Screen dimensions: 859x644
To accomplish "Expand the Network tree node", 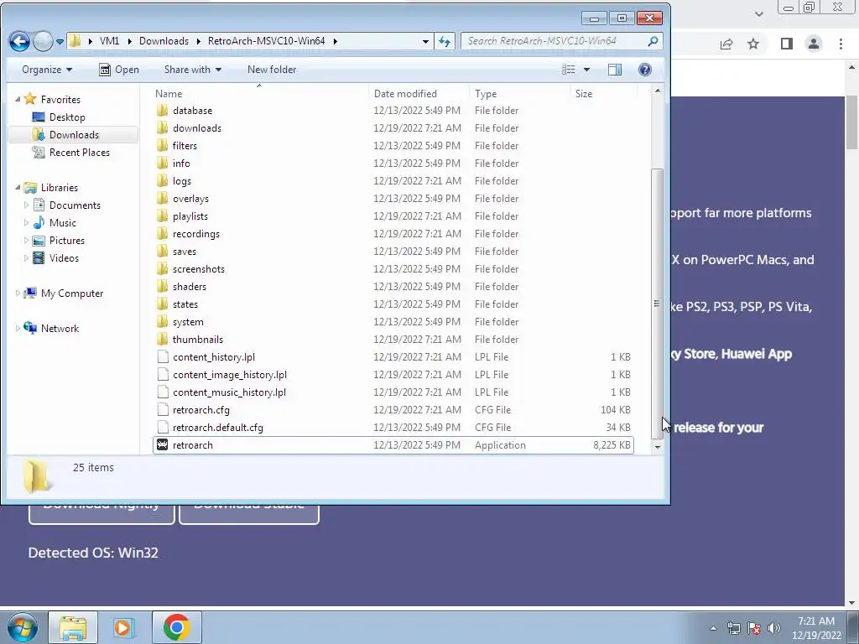I will point(18,328).
